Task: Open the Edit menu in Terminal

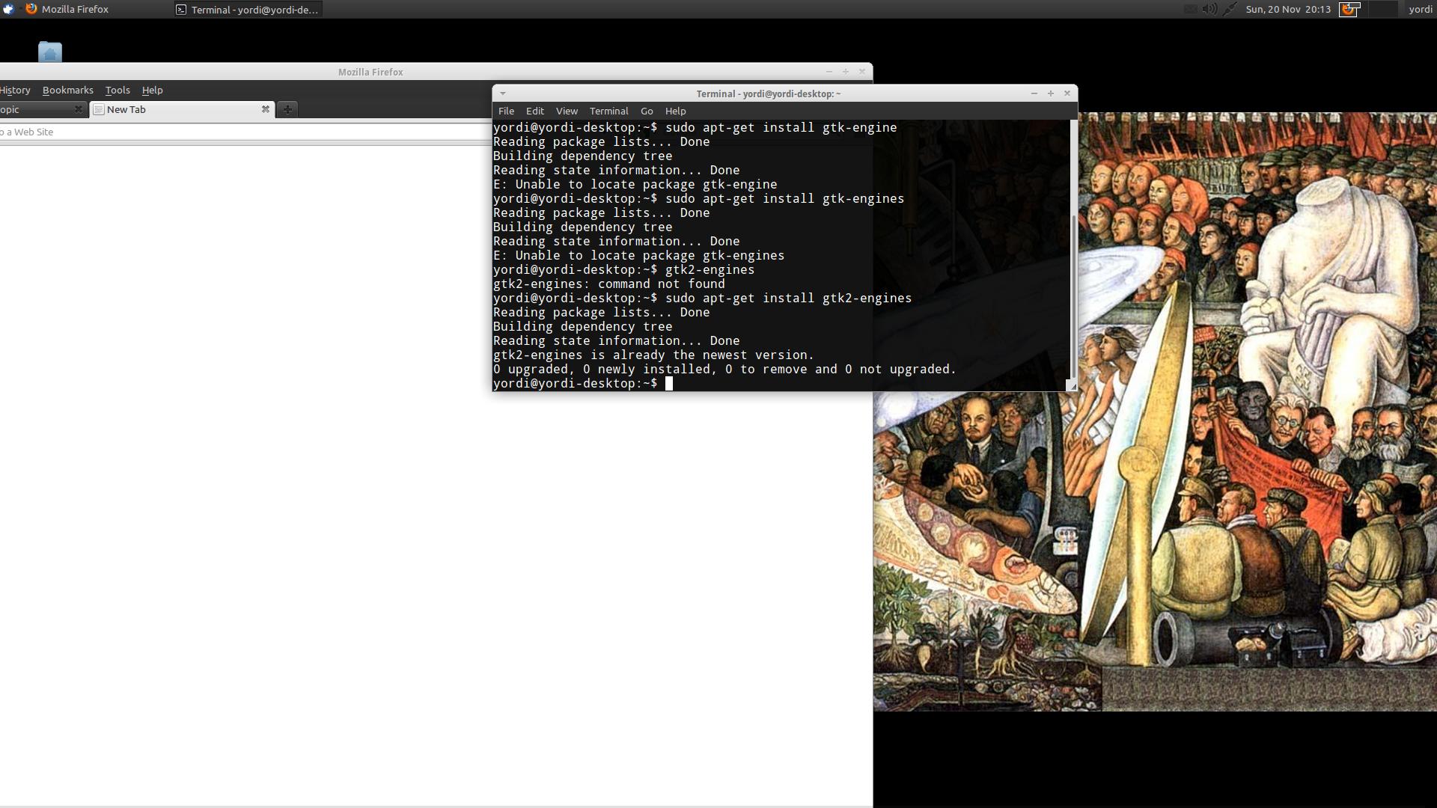Action: 534,111
